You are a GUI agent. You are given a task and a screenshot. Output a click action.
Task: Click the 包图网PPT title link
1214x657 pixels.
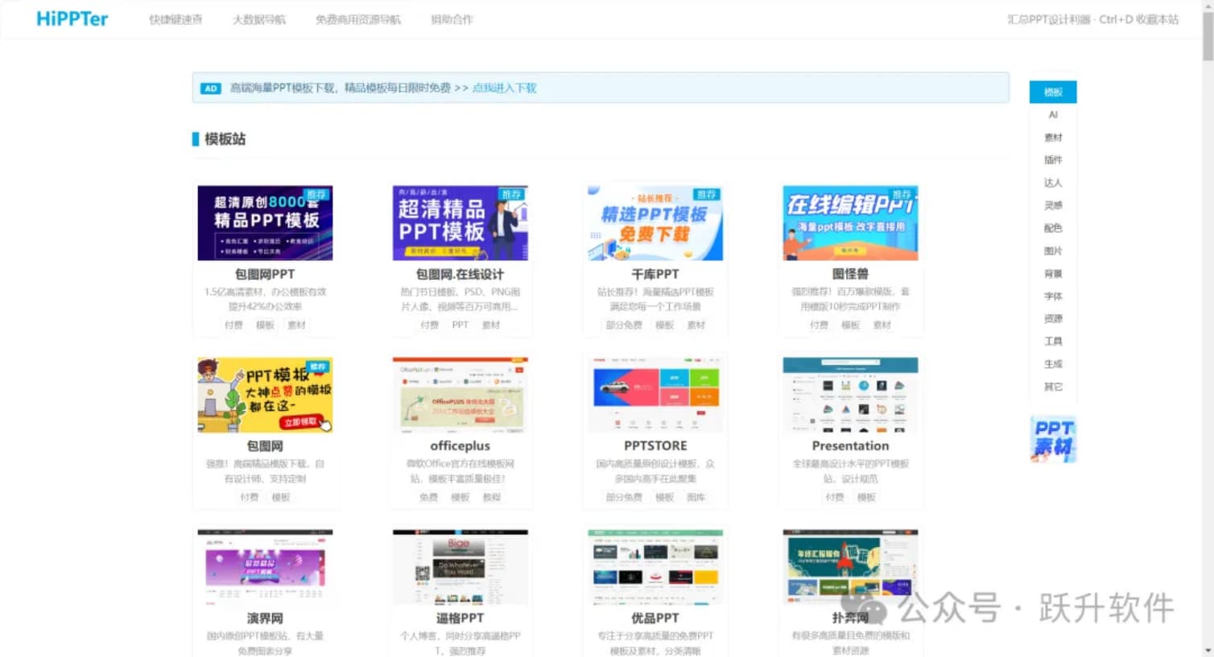point(265,274)
